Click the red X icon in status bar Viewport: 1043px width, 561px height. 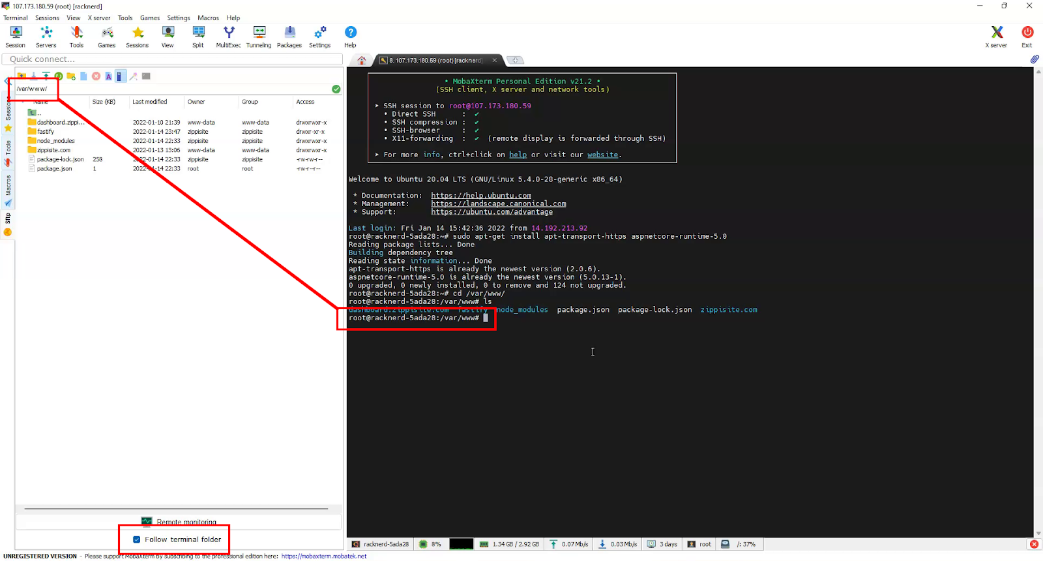pos(1034,544)
